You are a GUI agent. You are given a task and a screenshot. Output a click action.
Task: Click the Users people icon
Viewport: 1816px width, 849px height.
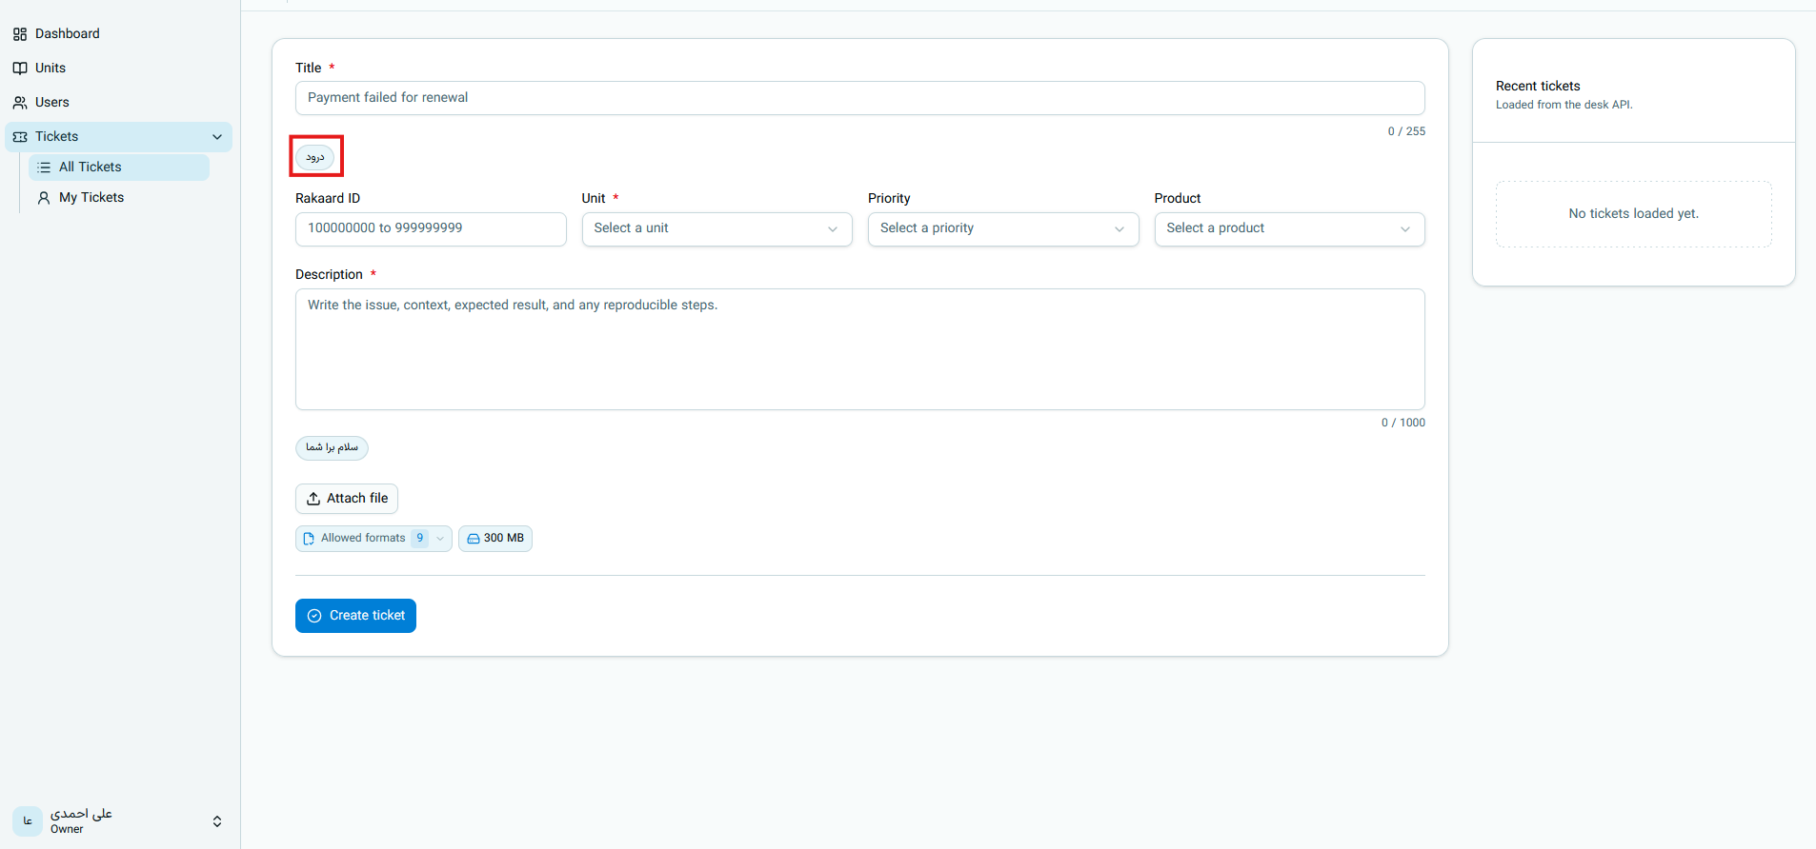point(20,103)
